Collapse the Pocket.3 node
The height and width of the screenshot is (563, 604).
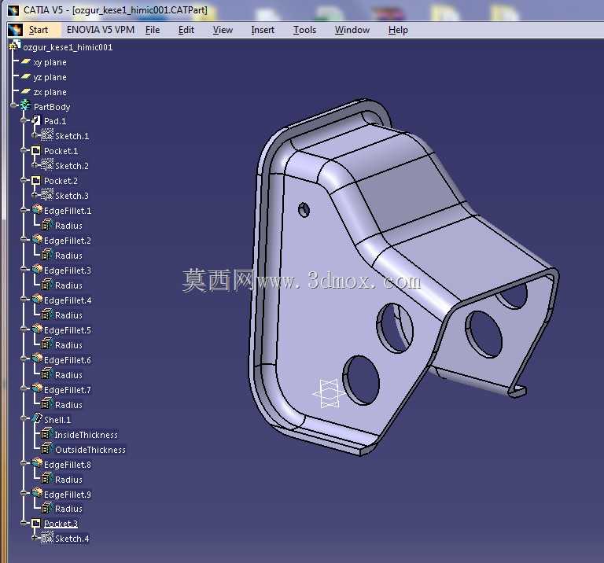tap(24, 523)
